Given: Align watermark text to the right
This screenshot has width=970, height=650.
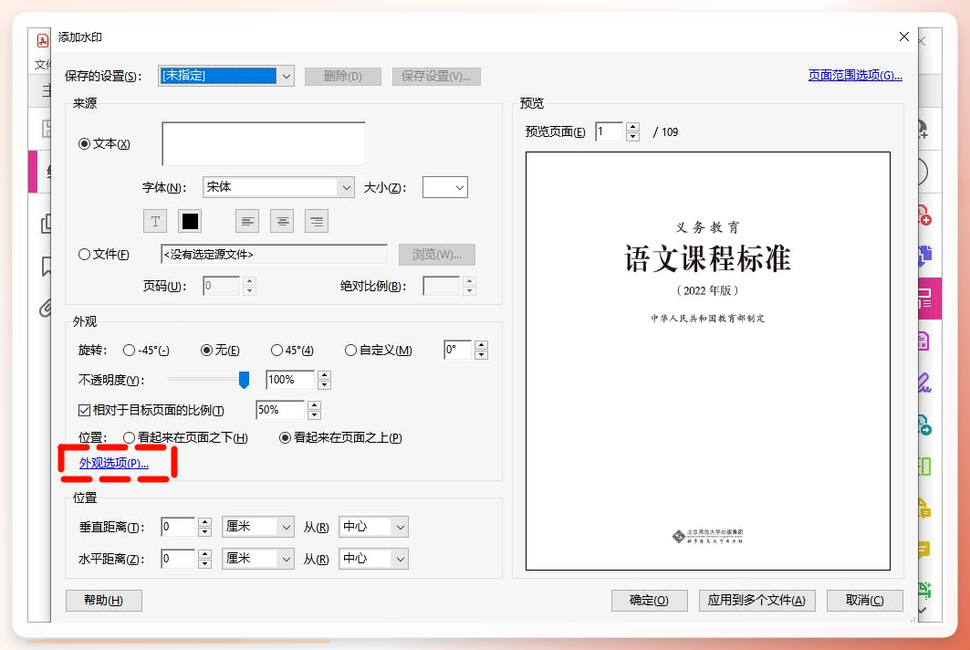Looking at the screenshot, I should pyautogui.click(x=317, y=221).
